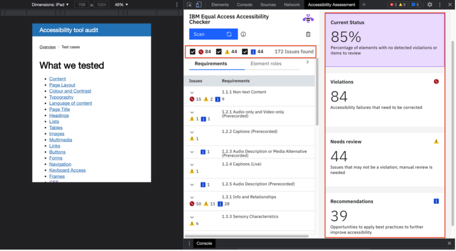The height and width of the screenshot is (251, 456).
Task: Switch to the Network tab
Action: tap(292, 4)
